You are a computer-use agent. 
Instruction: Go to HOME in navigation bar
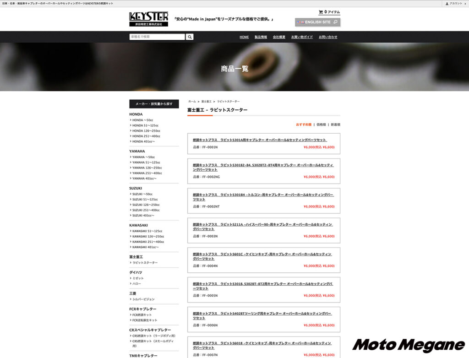click(x=244, y=37)
